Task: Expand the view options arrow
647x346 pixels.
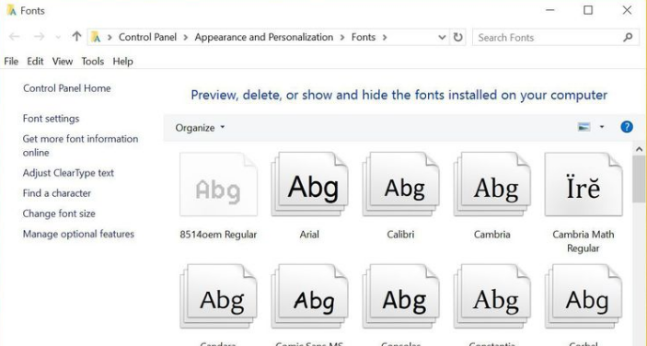Action: click(602, 127)
